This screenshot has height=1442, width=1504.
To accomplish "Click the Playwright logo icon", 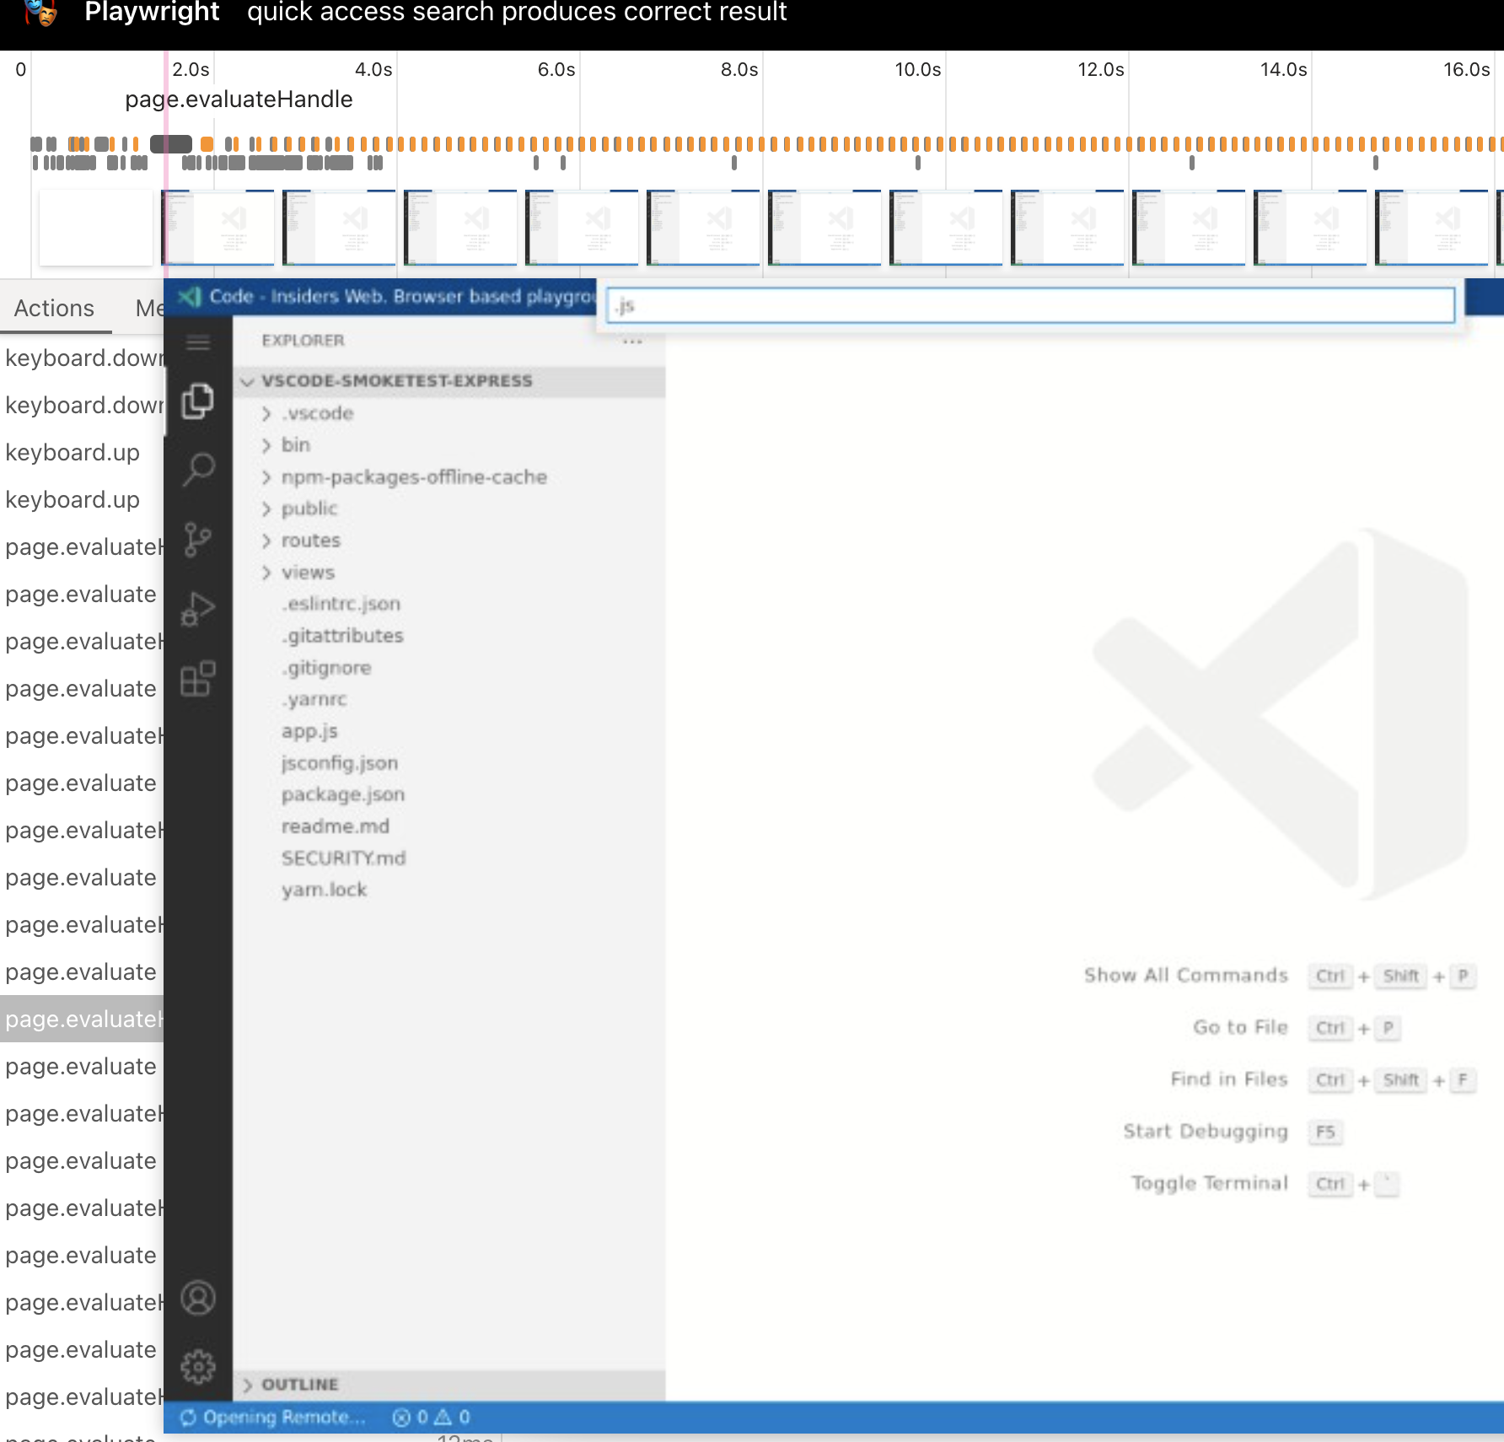I will pyautogui.click(x=40, y=12).
